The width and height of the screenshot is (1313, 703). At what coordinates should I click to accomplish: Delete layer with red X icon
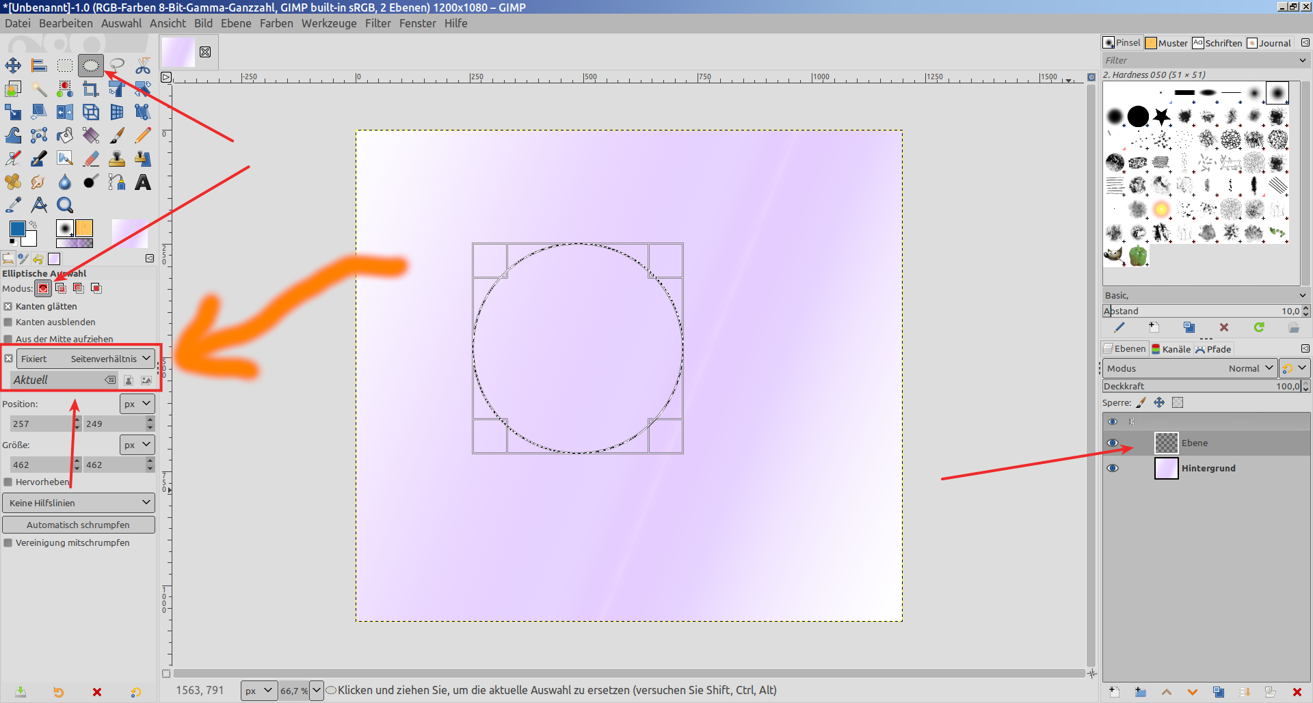point(1297,692)
